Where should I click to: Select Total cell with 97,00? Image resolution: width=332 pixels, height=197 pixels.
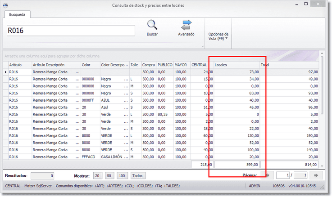pos(289,72)
